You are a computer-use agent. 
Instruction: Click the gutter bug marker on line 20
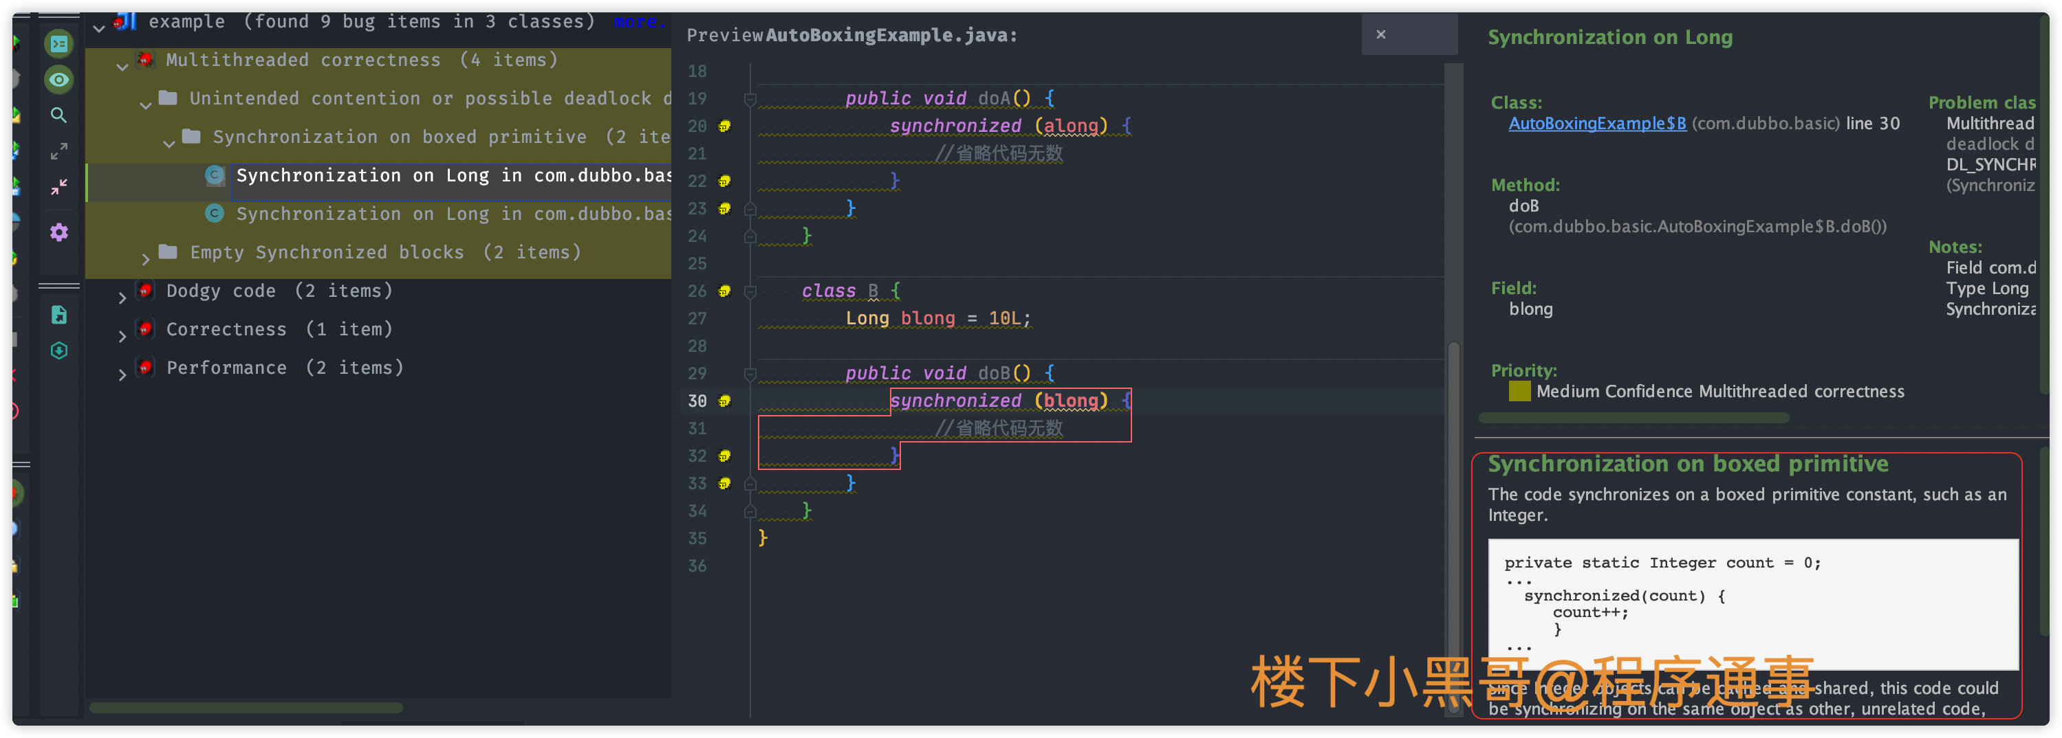[724, 126]
